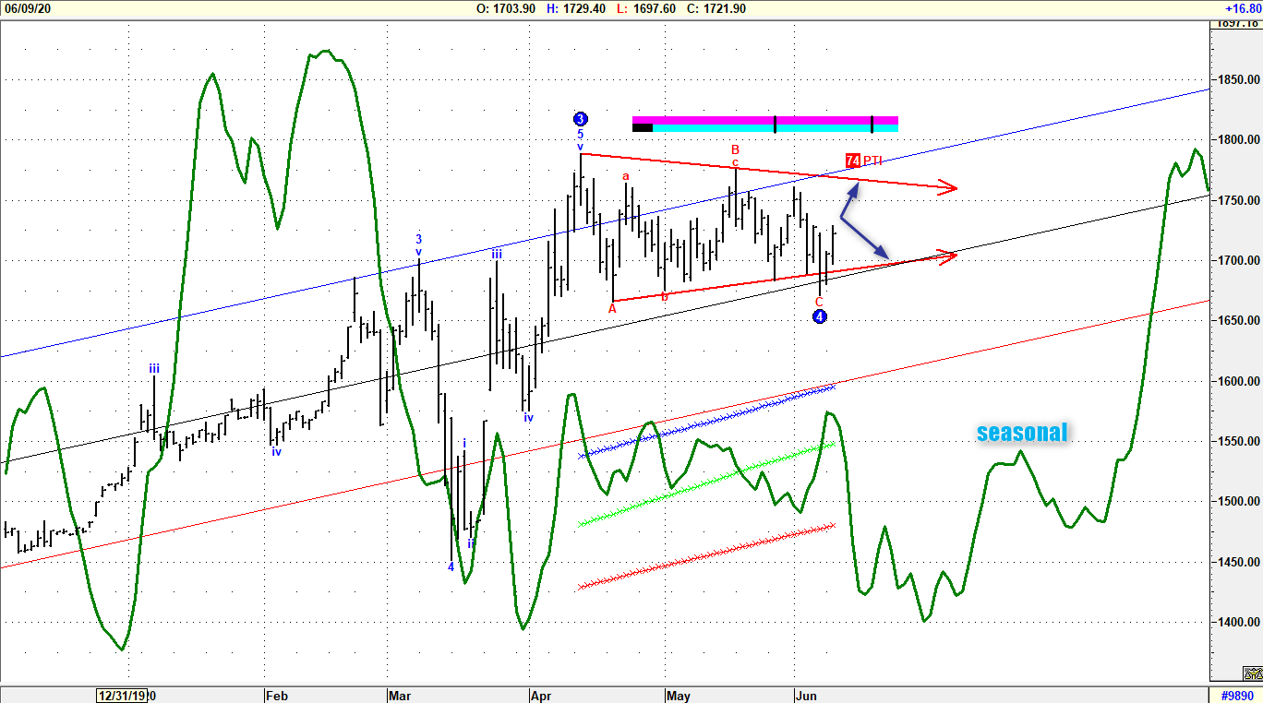Click the #9890 chart code
This screenshot has height=703, width=1263.
(1235, 696)
